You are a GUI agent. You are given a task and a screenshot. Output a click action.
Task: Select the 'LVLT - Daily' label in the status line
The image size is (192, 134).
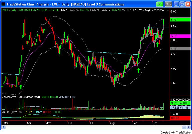point(9,10)
